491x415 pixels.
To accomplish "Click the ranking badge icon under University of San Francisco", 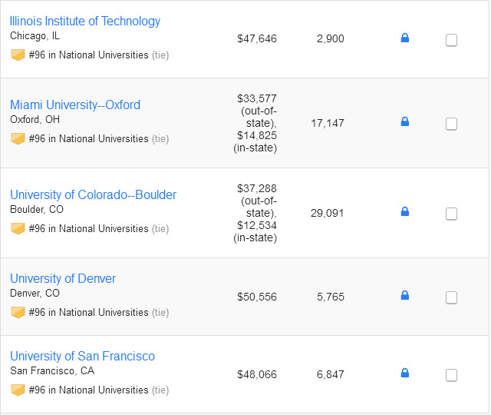I will (x=18, y=390).
